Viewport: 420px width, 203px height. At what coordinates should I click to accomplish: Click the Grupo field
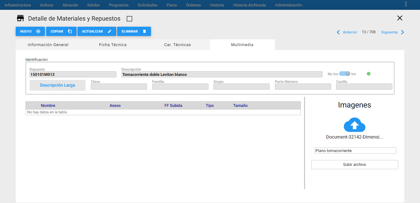(x=241, y=87)
